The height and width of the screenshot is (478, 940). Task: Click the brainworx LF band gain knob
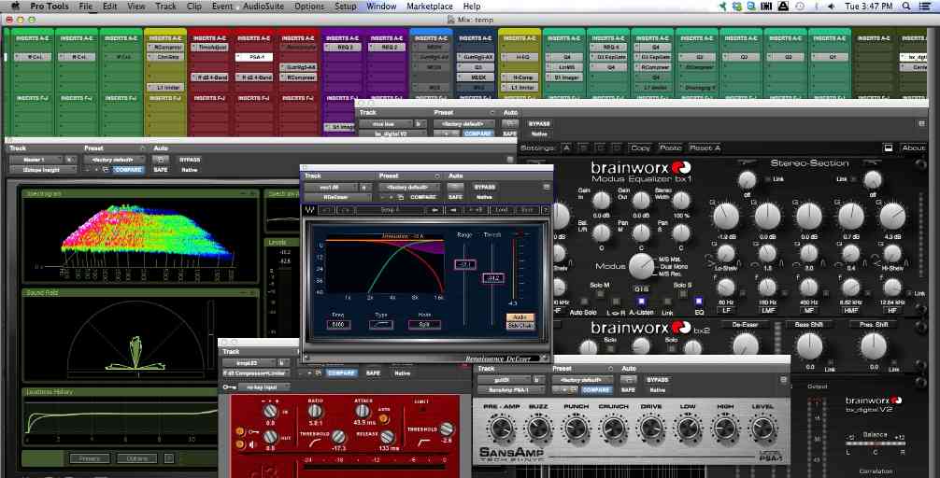pos(726,216)
